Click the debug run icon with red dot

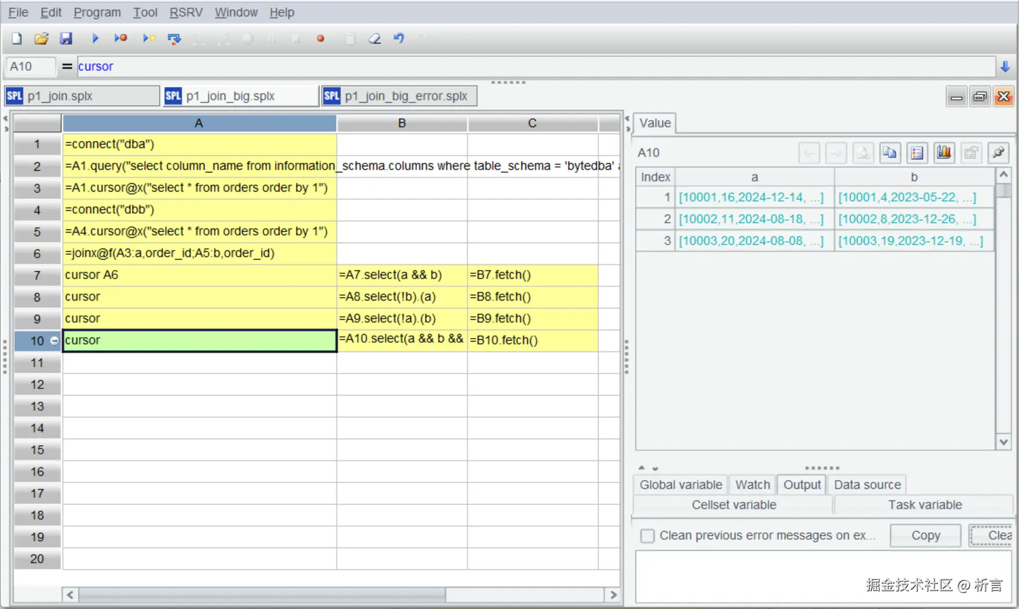[120, 38]
